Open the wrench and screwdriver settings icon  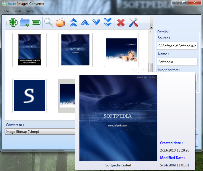(134, 22)
